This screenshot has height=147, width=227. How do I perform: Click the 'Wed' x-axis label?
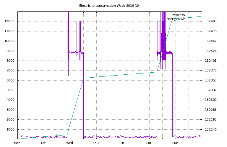(69, 143)
